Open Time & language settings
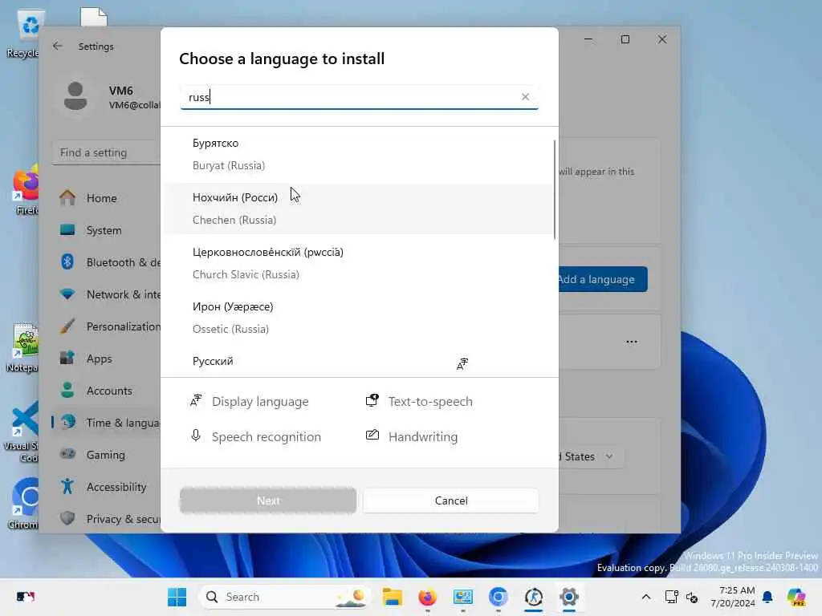 pyautogui.click(x=108, y=423)
